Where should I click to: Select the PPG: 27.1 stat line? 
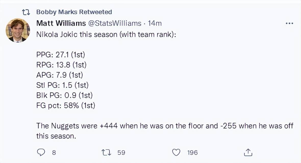click(x=61, y=55)
